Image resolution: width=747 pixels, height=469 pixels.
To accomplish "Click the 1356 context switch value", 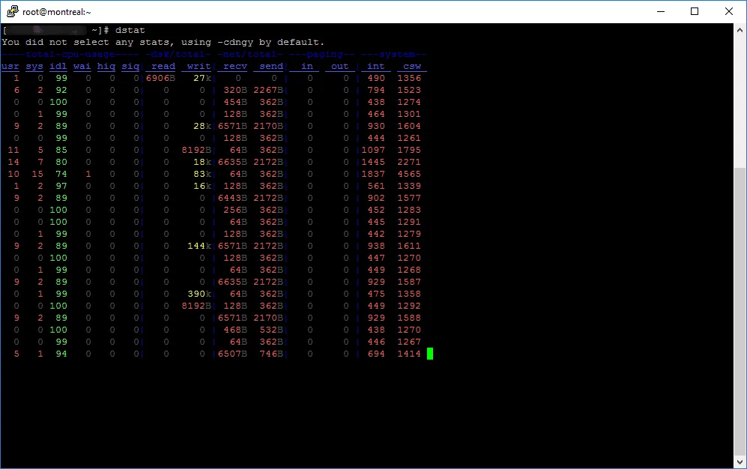I will point(409,78).
